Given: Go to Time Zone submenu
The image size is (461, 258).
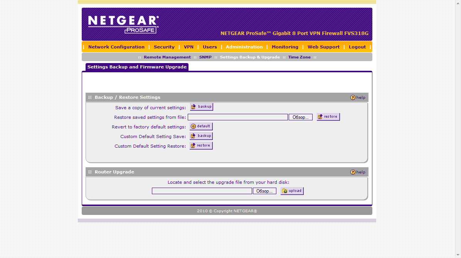Looking at the screenshot, I should tap(299, 57).
